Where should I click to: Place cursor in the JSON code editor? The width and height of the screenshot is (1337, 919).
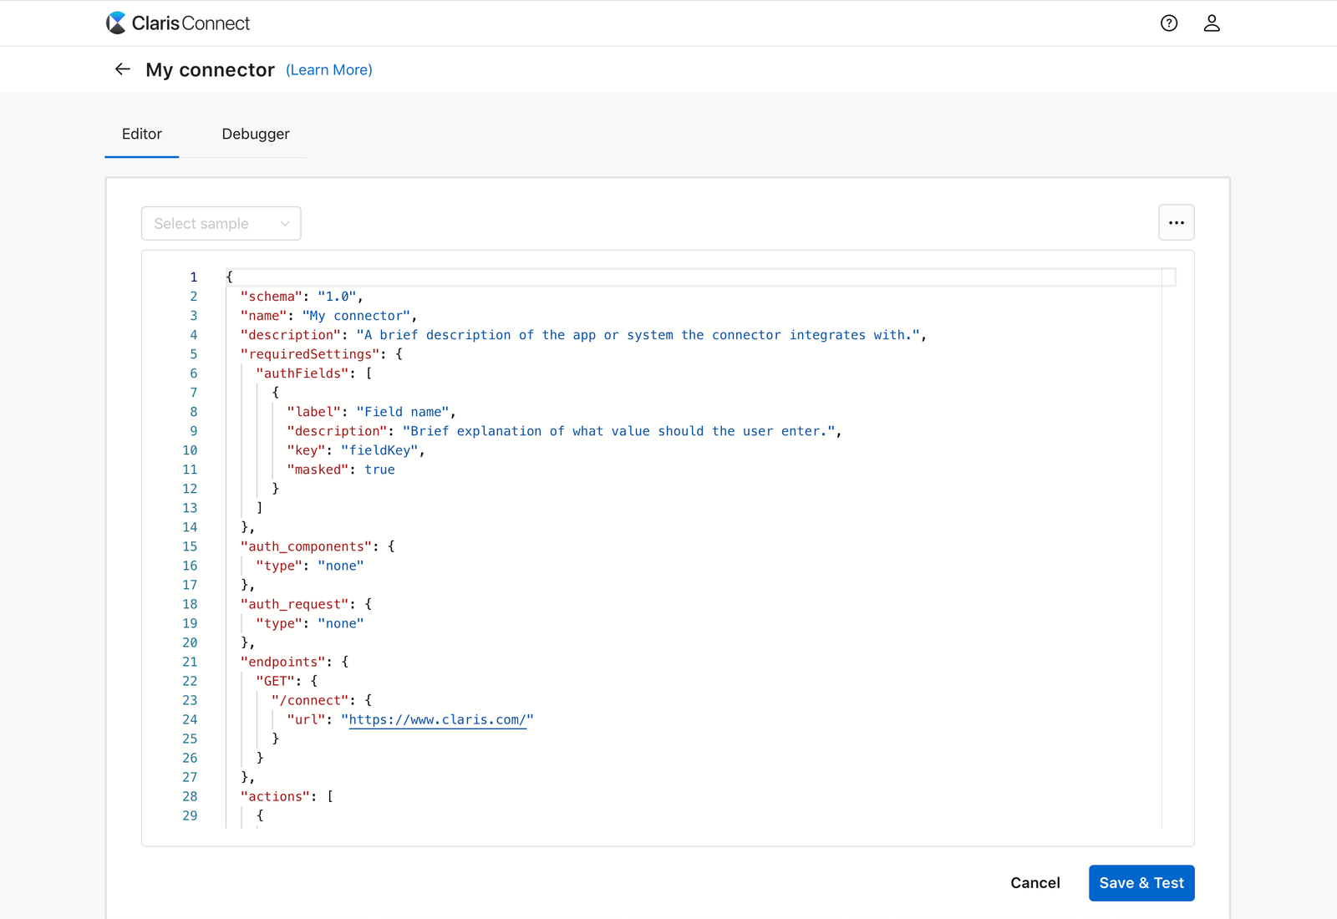pyautogui.click(x=668, y=543)
